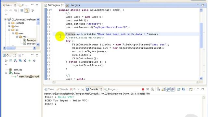This screenshot has height=117, width=208.
Task: Click the Navigator tree scrollbar down arrow
Action: [x=38, y=44]
